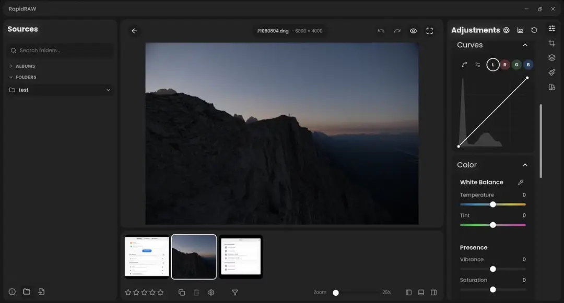
Task: Open the Masks layers panel
Action: coord(552,57)
